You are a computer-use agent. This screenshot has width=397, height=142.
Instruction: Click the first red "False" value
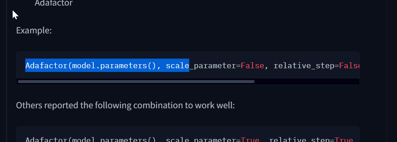click(252, 66)
